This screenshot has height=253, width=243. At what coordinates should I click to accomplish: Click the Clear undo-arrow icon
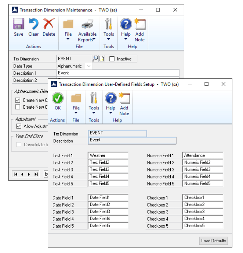click(x=33, y=25)
